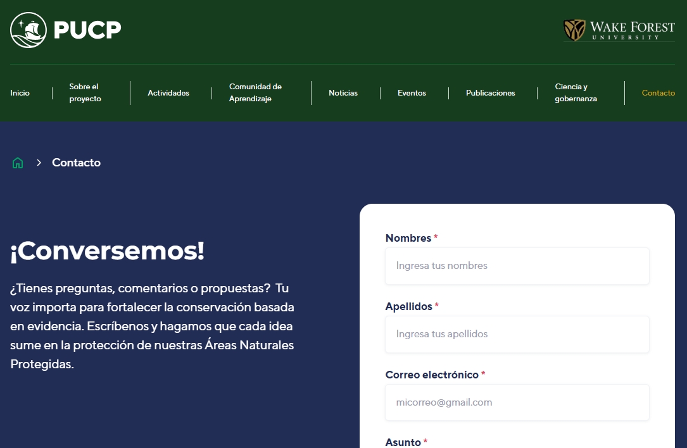Screen dimensions: 687x448
Task: Open the Comunidad de Aprendizaje section
Action: click(x=255, y=92)
